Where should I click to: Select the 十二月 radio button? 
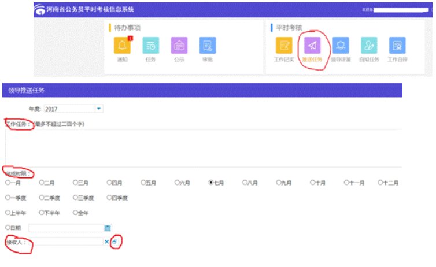coord(380,183)
